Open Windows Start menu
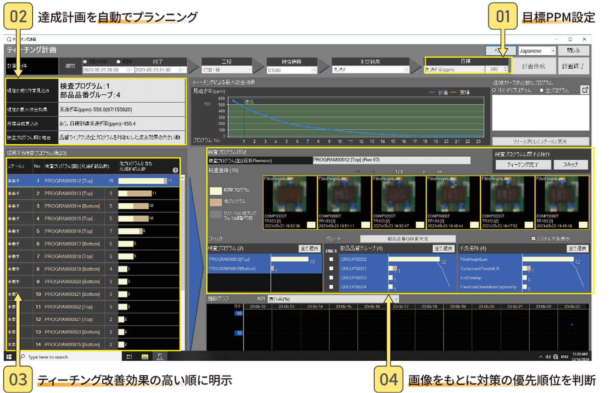 pos(9,356)
